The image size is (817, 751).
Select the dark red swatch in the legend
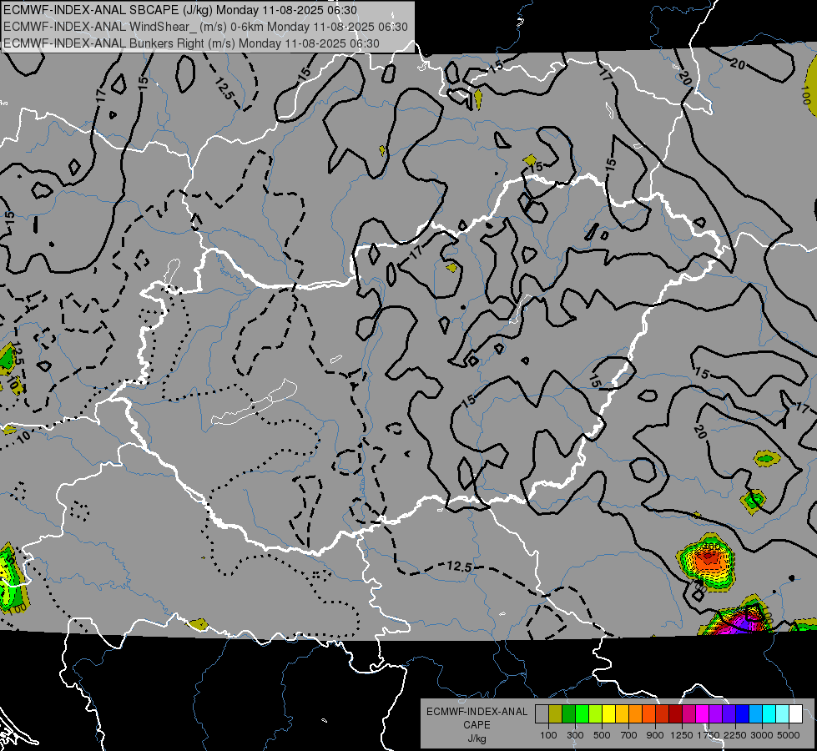(675, 714)
